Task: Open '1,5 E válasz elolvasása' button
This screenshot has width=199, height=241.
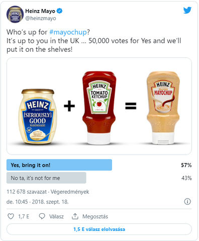Action: click(99, 229)
